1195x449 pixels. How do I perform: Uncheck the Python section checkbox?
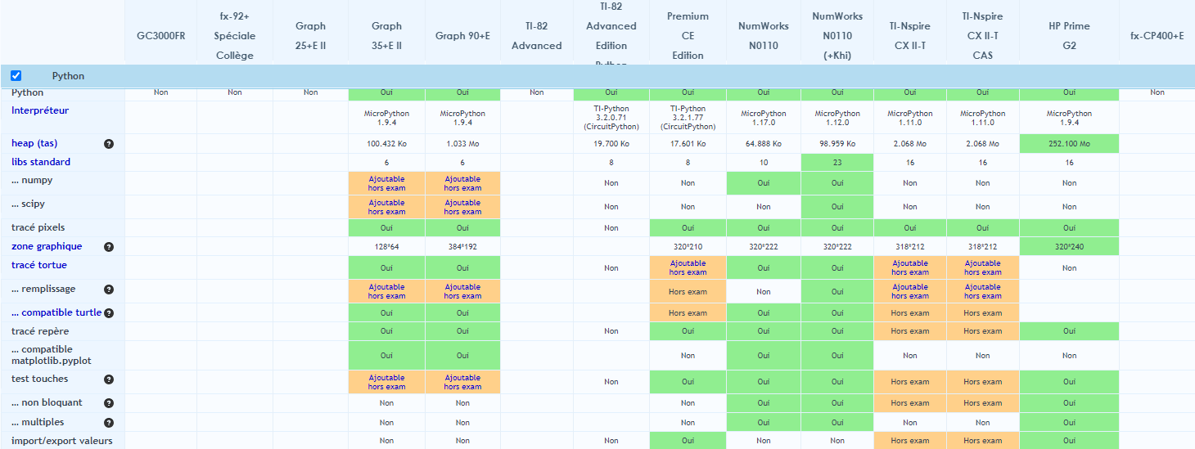click(16, 75)
